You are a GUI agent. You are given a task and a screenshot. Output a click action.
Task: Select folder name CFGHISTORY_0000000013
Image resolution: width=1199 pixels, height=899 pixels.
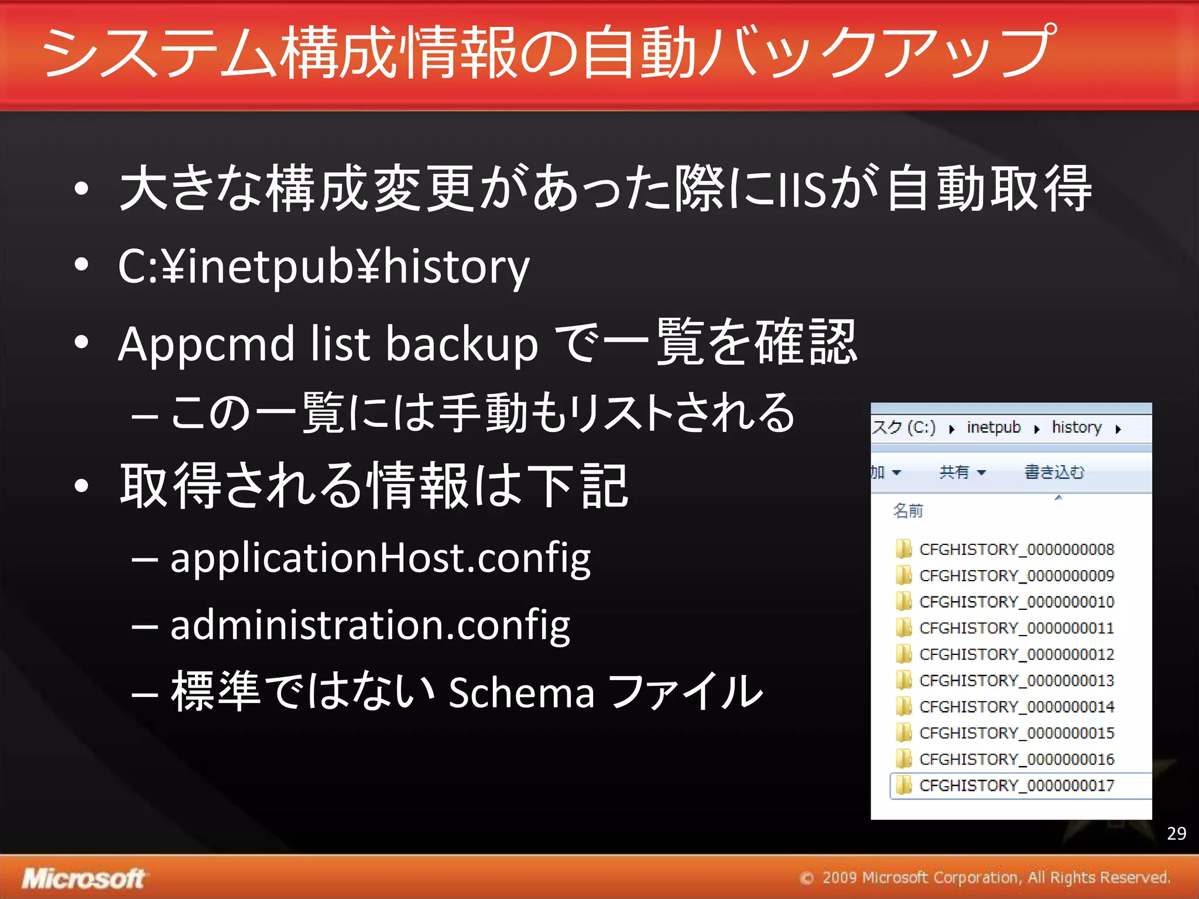(1016, 680)
